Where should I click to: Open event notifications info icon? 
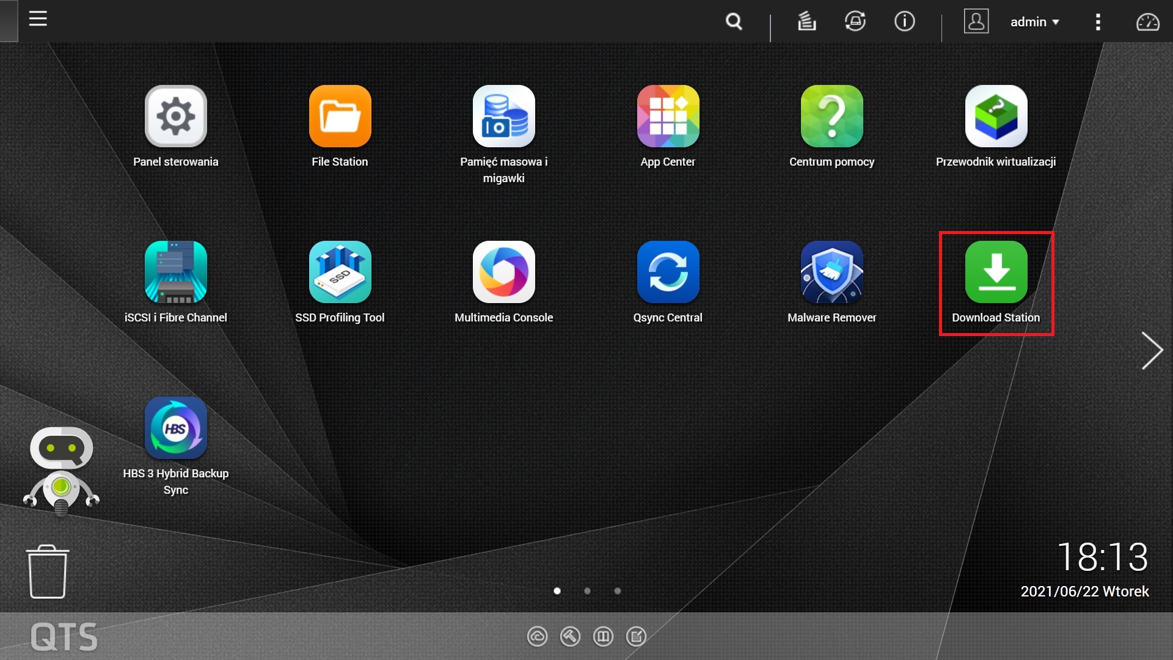point(904,21)
